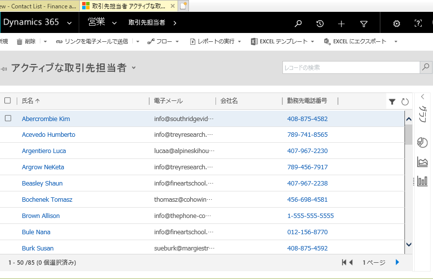The image size is (433, 279).
Task: Refresh the contact list grid
Action: [405, 102]
